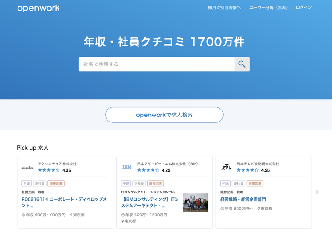Open R00216114 コーポレート・ディベロップメント job link
332x238 pixels.
tap(64, 202)
